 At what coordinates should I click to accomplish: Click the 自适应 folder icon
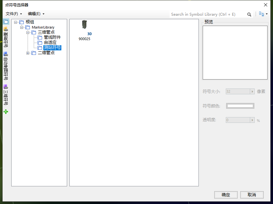[x=40, y=43]
